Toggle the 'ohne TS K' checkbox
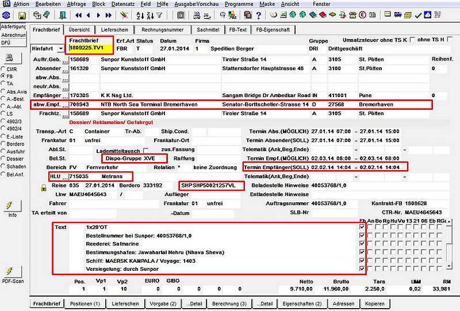The height and width of the screenshot is (311, 460). click(x=412, y=39)
